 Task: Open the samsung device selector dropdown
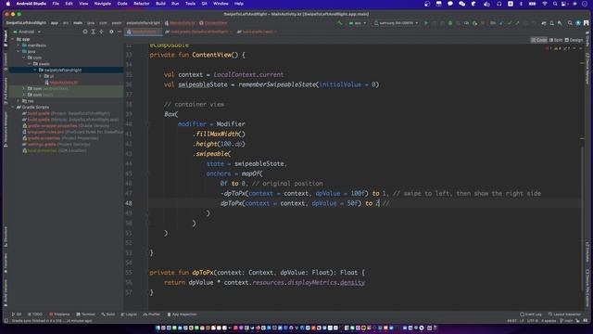[x=396, y=23]
